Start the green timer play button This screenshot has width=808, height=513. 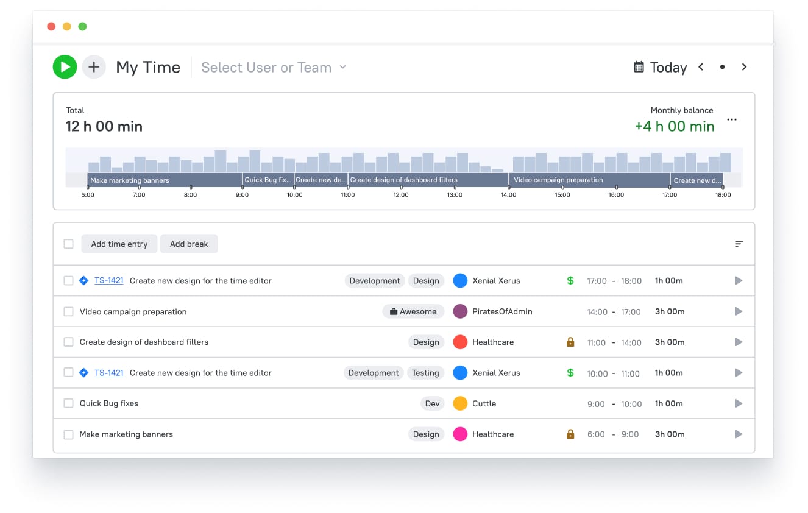65,67
